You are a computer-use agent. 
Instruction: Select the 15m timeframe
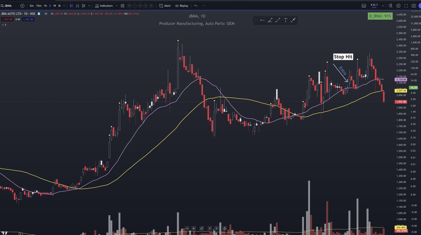(39, 6)
